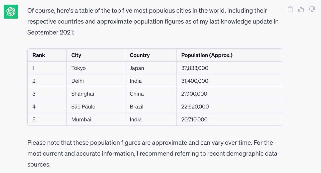Select the Delhi city cell
This screenshot has height=173, width=321.
77,81
